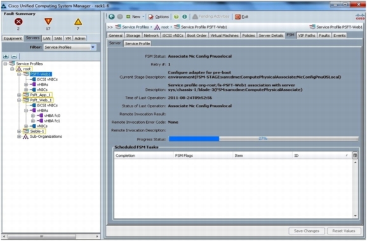367x242 pixels.
Task: Click the table column settings icon
Action: point(355,156)
